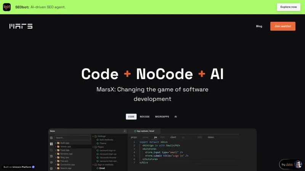Click code line 'Form.submit title="sign in"'

pyautogui.click(x=167, y=156)
